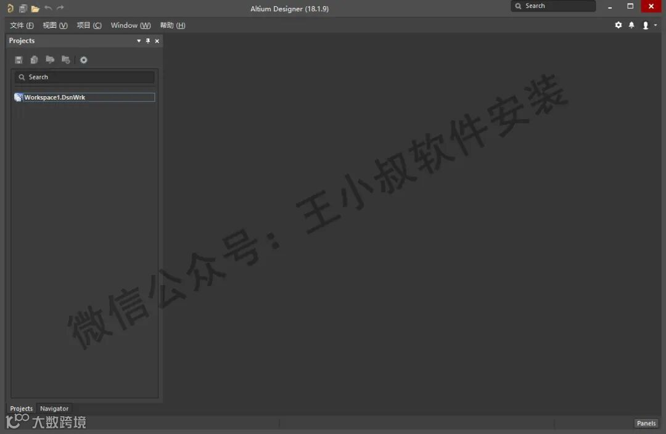Open the 项目 (C) menu
Viewport: 666px width, 434px height.
coord(89,25)
